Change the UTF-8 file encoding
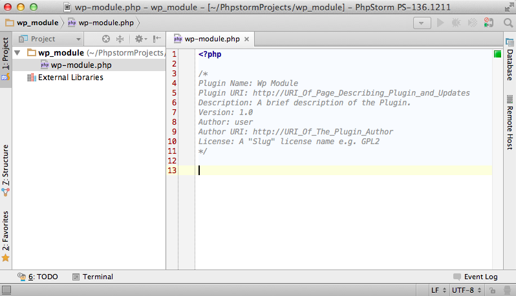The height and width of the screenshot is (296, 516). pos(466,290)
